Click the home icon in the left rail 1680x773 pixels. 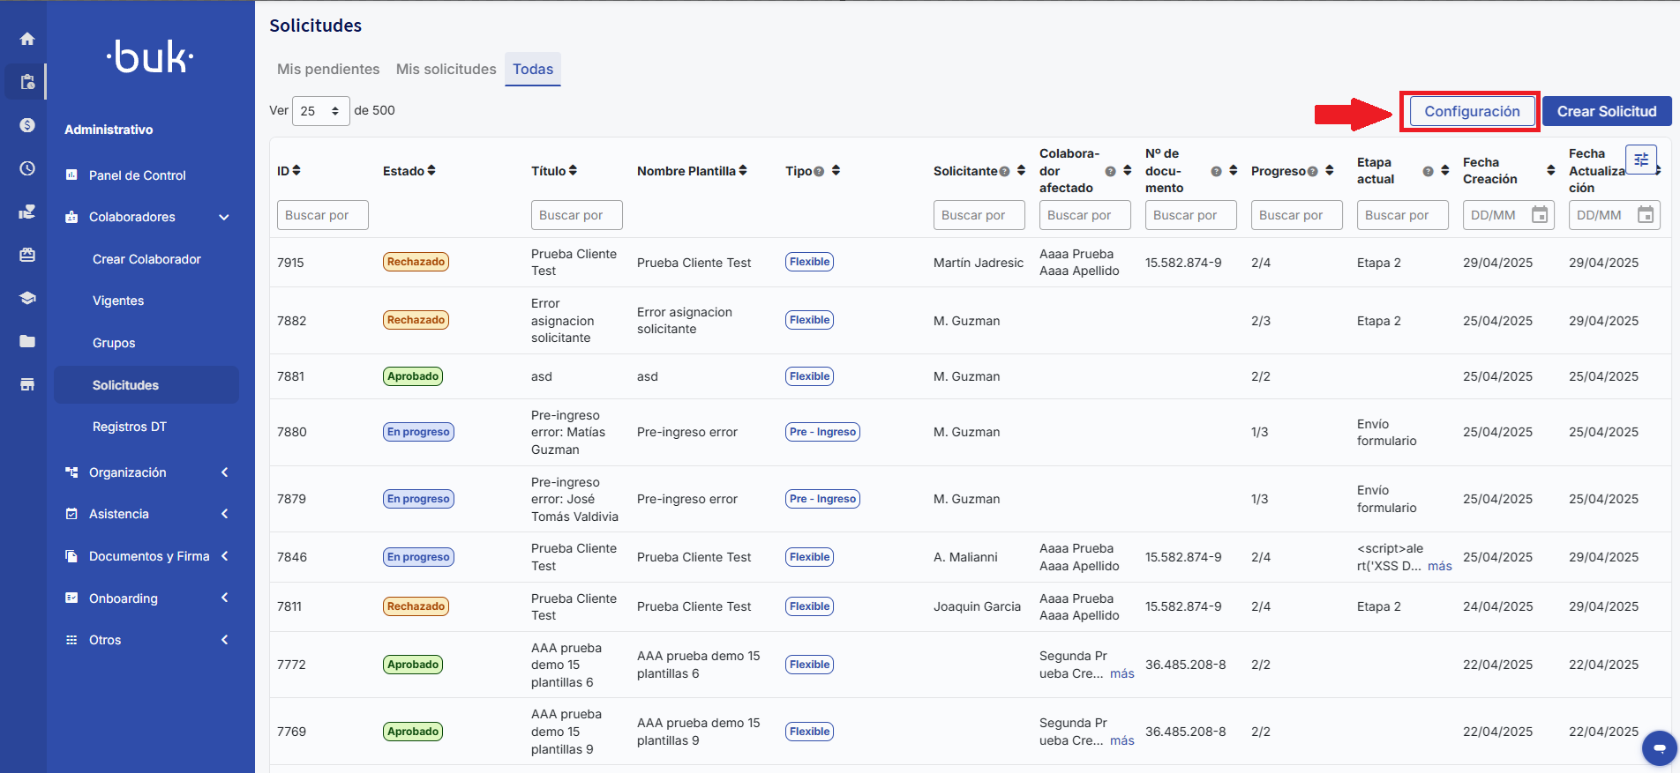coord(27,39)
